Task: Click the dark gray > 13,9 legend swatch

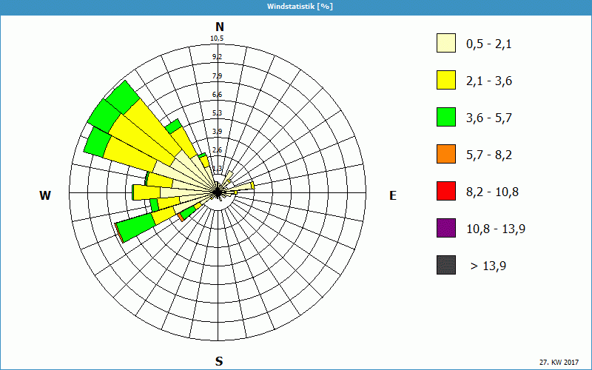Action: pos(446,265)
